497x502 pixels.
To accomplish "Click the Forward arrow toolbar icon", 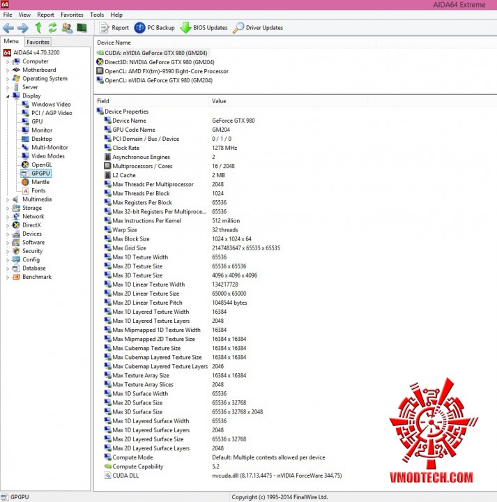I will coord(23,28).
